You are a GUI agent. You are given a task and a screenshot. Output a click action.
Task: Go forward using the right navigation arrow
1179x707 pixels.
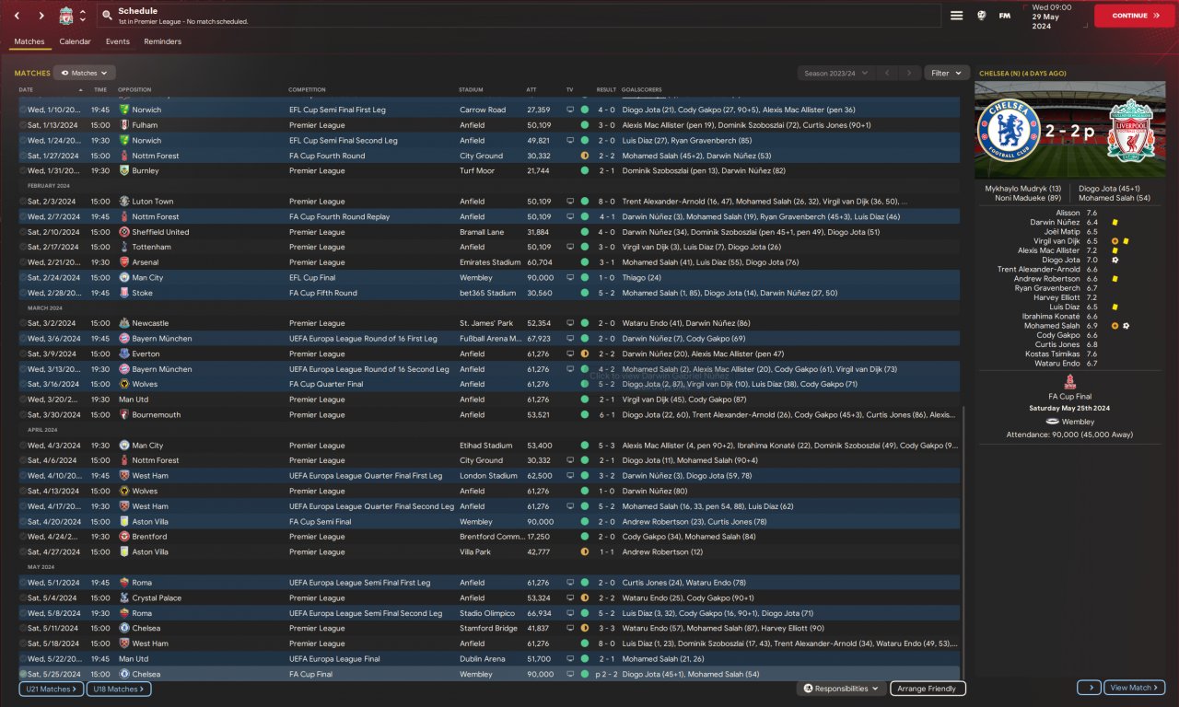(41, 16)
